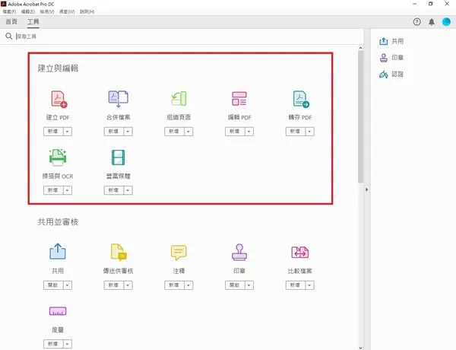Expand dropdown arrow under 豐富媒體

128,190
